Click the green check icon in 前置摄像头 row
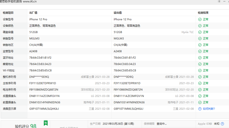The image size is (229, 128). [x=200, y=103]
